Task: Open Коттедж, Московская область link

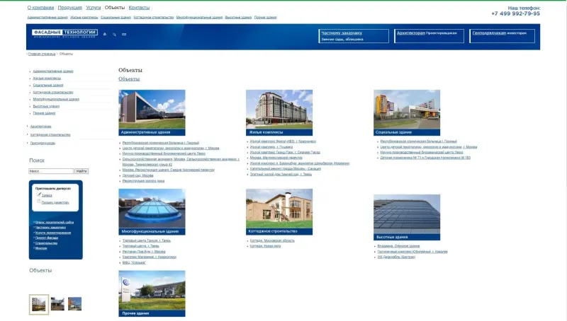Action: coord(272,240)
